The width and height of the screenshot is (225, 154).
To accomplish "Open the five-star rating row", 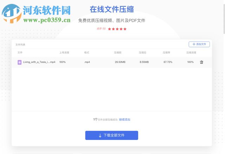I will tap(117, 29).
